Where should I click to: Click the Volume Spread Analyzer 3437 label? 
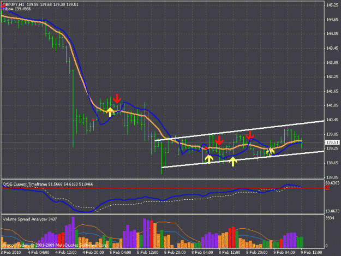(x=30, y=219)
